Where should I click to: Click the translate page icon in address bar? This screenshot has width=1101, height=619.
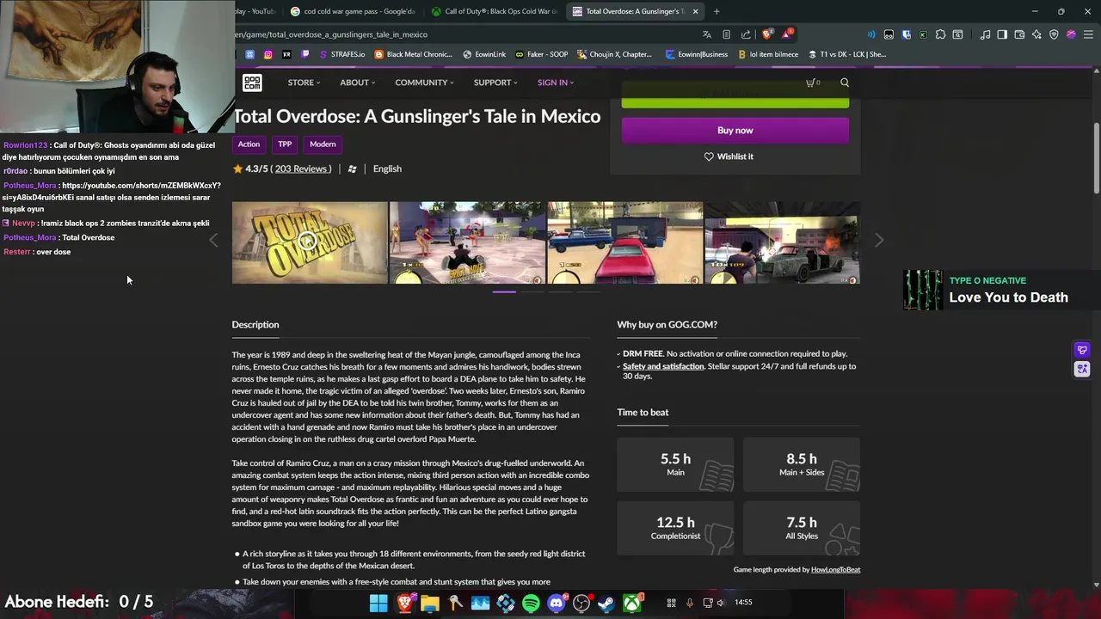(707, 34)
